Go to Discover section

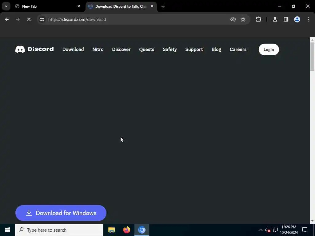[121, 49]
